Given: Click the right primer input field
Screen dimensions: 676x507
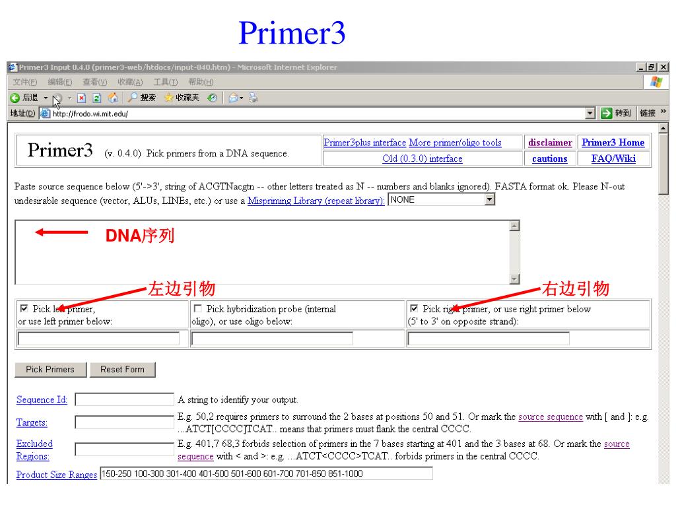Looking at the screenshot, I should [489, 339].
